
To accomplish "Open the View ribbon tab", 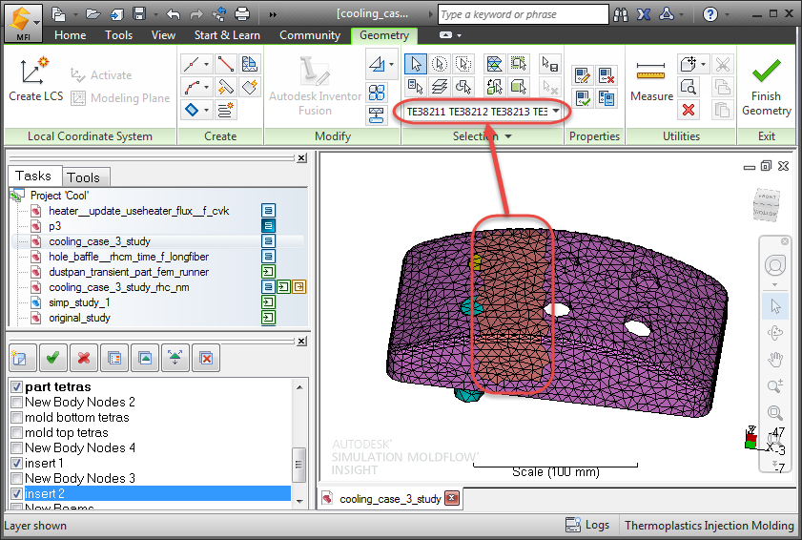I will (163, 35).
